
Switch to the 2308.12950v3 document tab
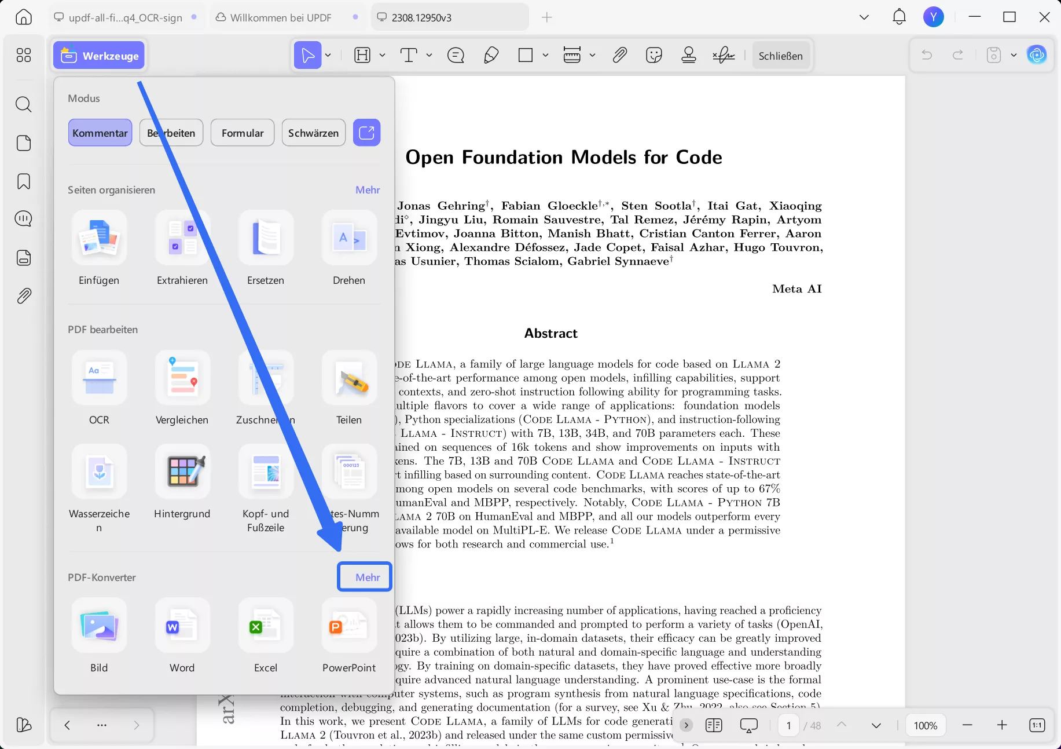(421, 17)
